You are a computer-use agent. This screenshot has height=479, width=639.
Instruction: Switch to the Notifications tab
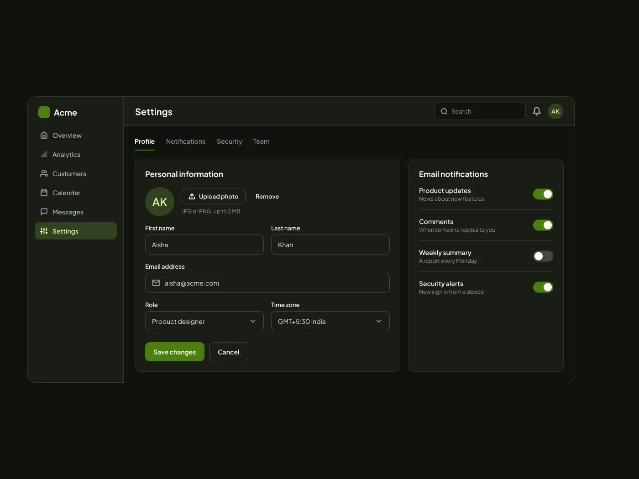(x=186, y=141)
